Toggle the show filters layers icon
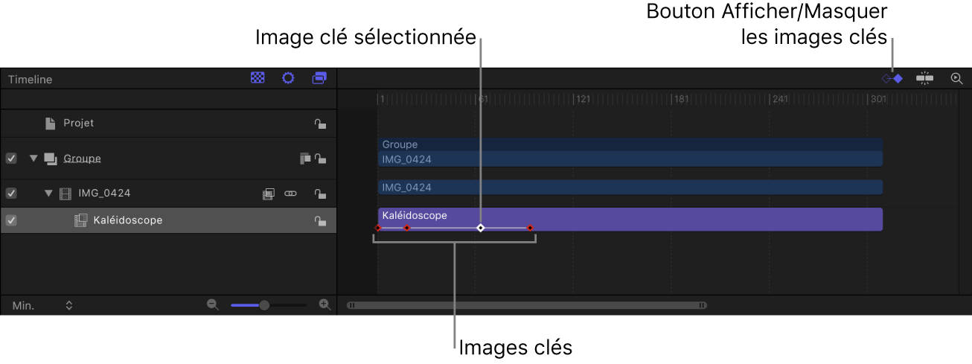 point(319,78)
